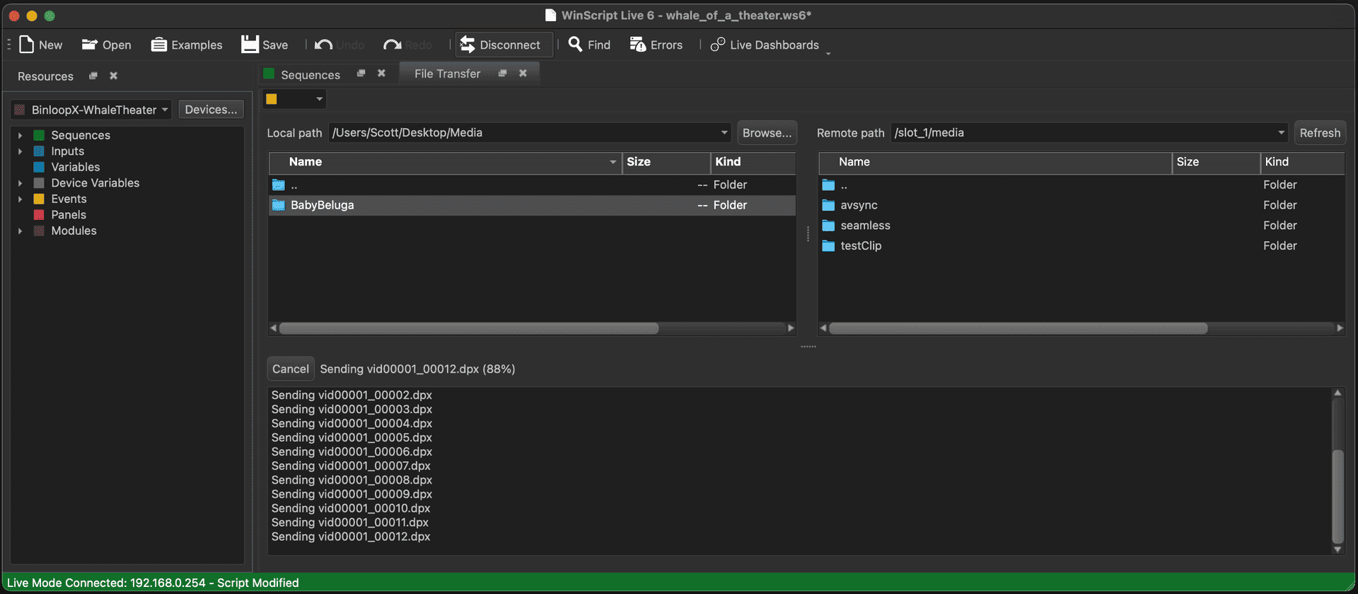
Task: Switch to the Sequences tab
Action: click(310, 74)
